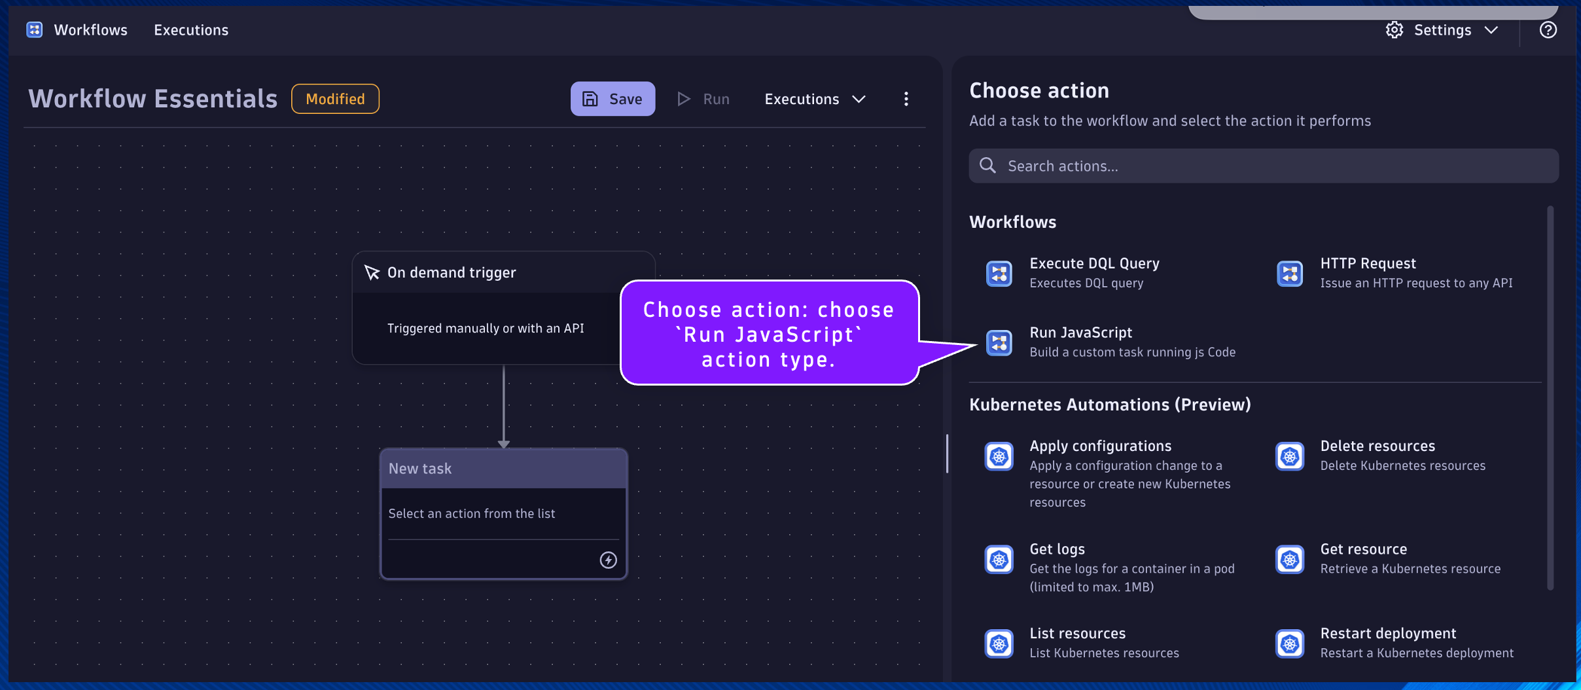Click 'Triggered manually or with an API' text
1581x690 pixels.
click(x=486, y=328)
